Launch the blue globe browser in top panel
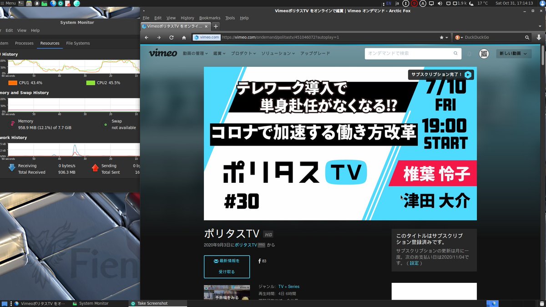Viewport: 546px width, 307px height. [x=53, y=3]
